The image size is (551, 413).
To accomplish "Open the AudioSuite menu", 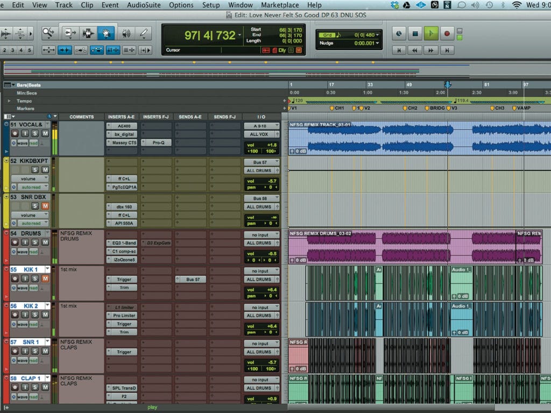I will pyautogui.click(x=144, y=5).
